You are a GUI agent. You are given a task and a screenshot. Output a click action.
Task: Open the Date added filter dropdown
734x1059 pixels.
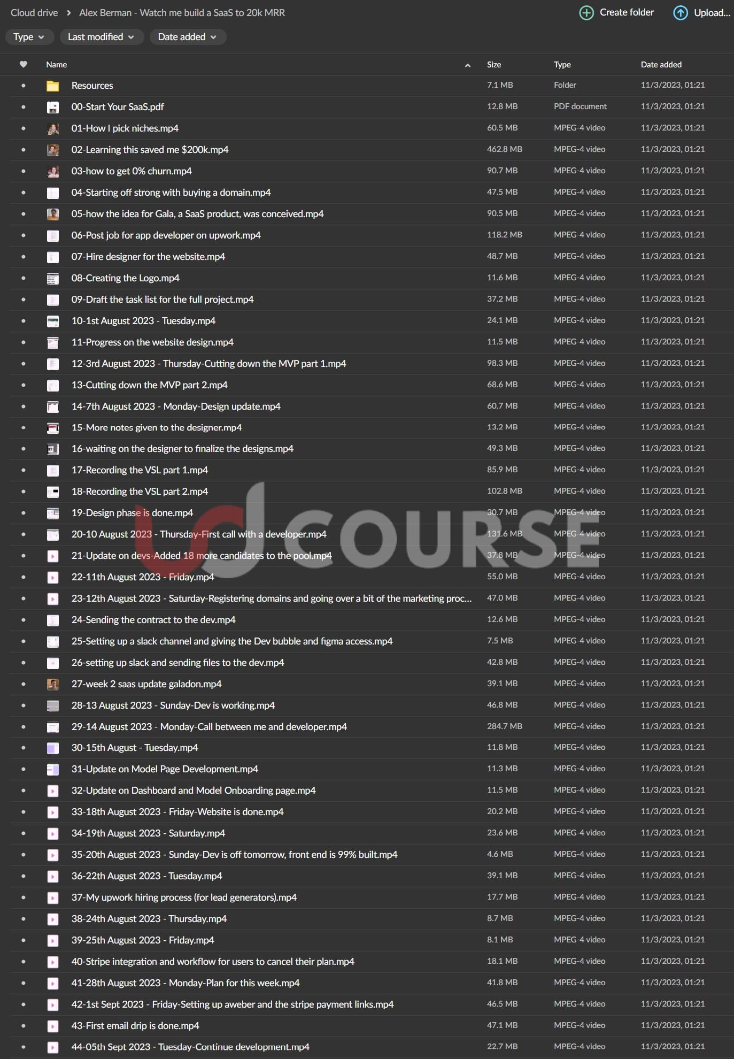pos(187,37)
